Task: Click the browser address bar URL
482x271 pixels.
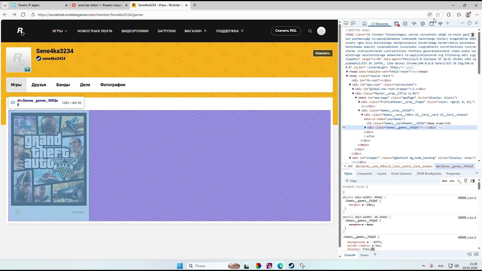Action: [x=90, y=15]
